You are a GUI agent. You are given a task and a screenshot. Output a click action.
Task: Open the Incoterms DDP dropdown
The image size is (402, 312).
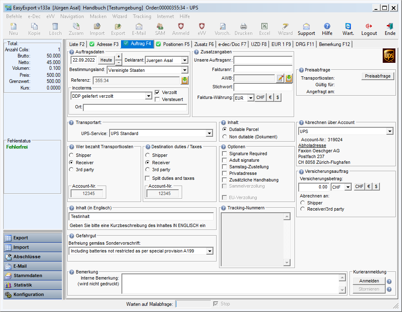(148, 96)
